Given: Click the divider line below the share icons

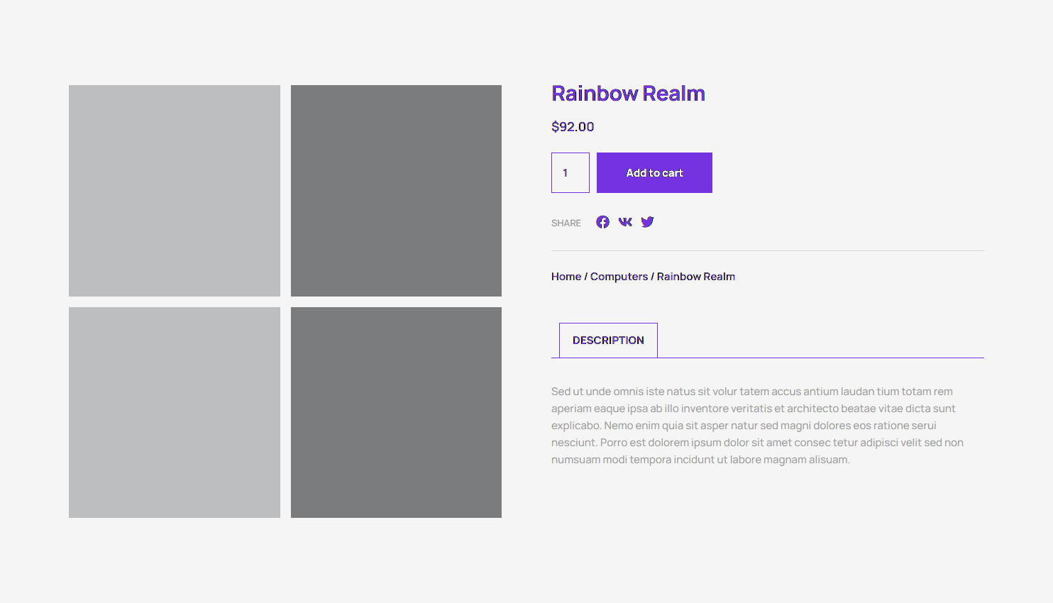Looking at the screenshot, I should 767,250.
